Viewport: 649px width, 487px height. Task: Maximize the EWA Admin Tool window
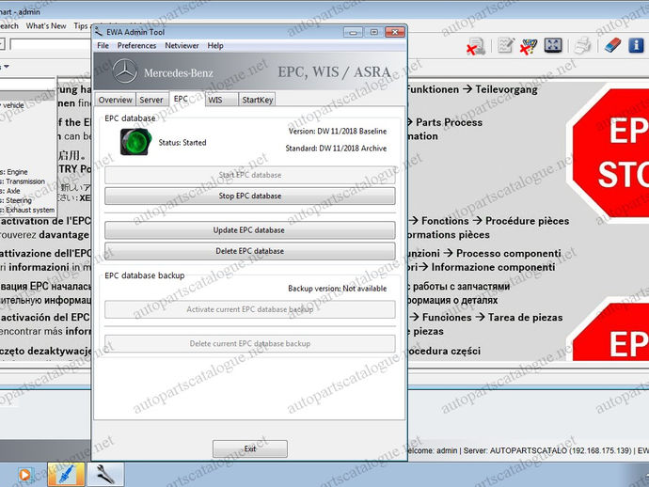pos(373,32)
